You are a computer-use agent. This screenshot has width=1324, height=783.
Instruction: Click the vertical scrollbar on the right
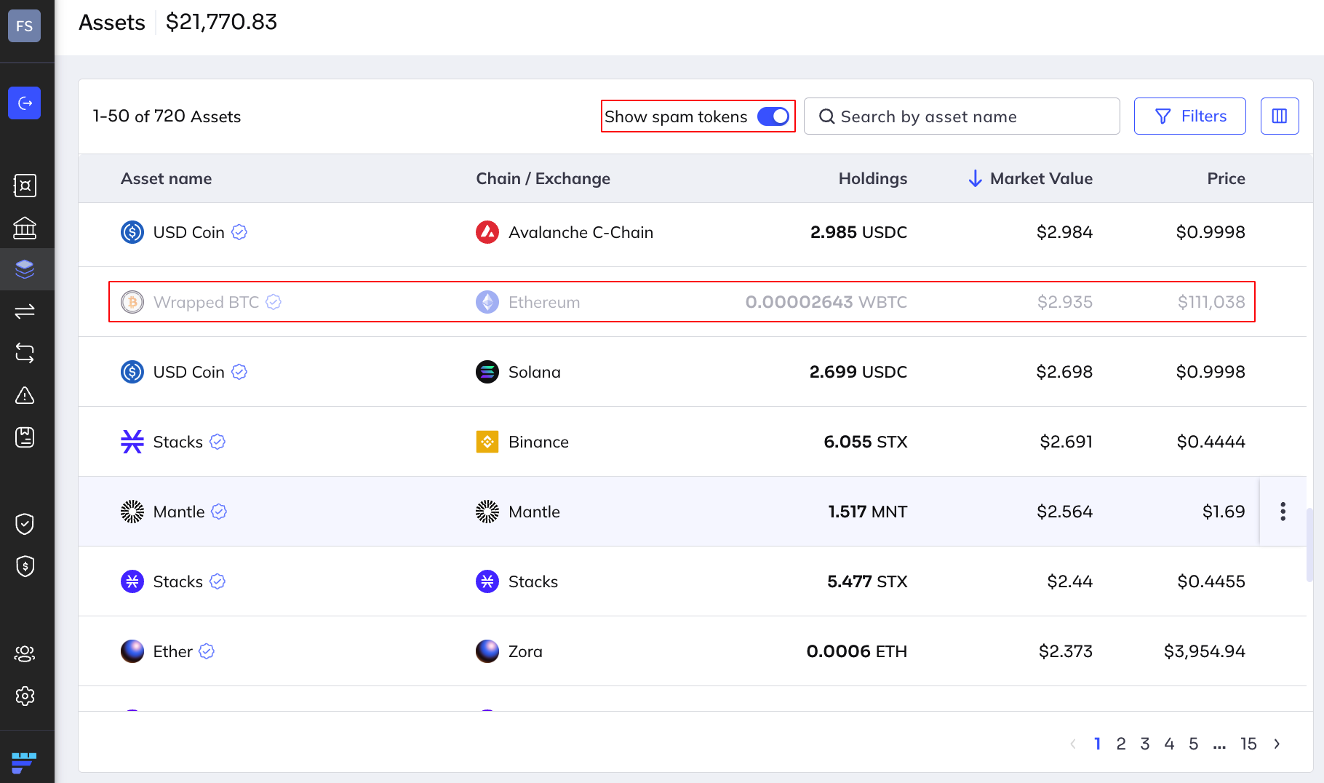(x=1309, y=544)
